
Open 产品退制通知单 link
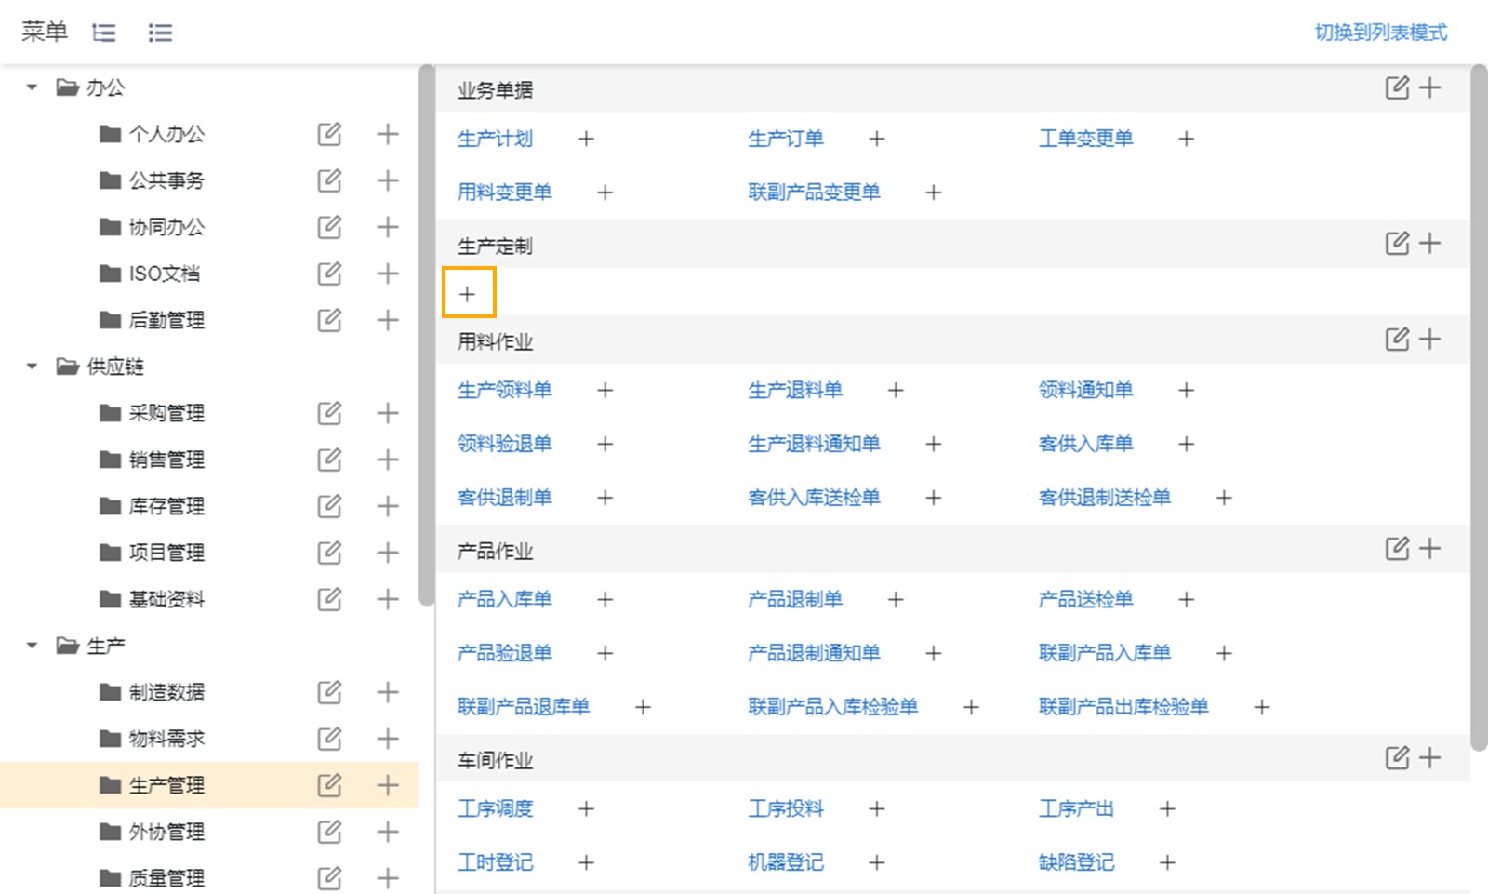(x=814, y=653)
